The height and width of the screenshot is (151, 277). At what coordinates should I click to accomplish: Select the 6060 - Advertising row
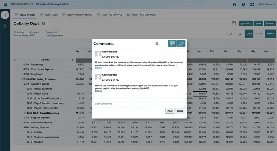coord(33,65)
